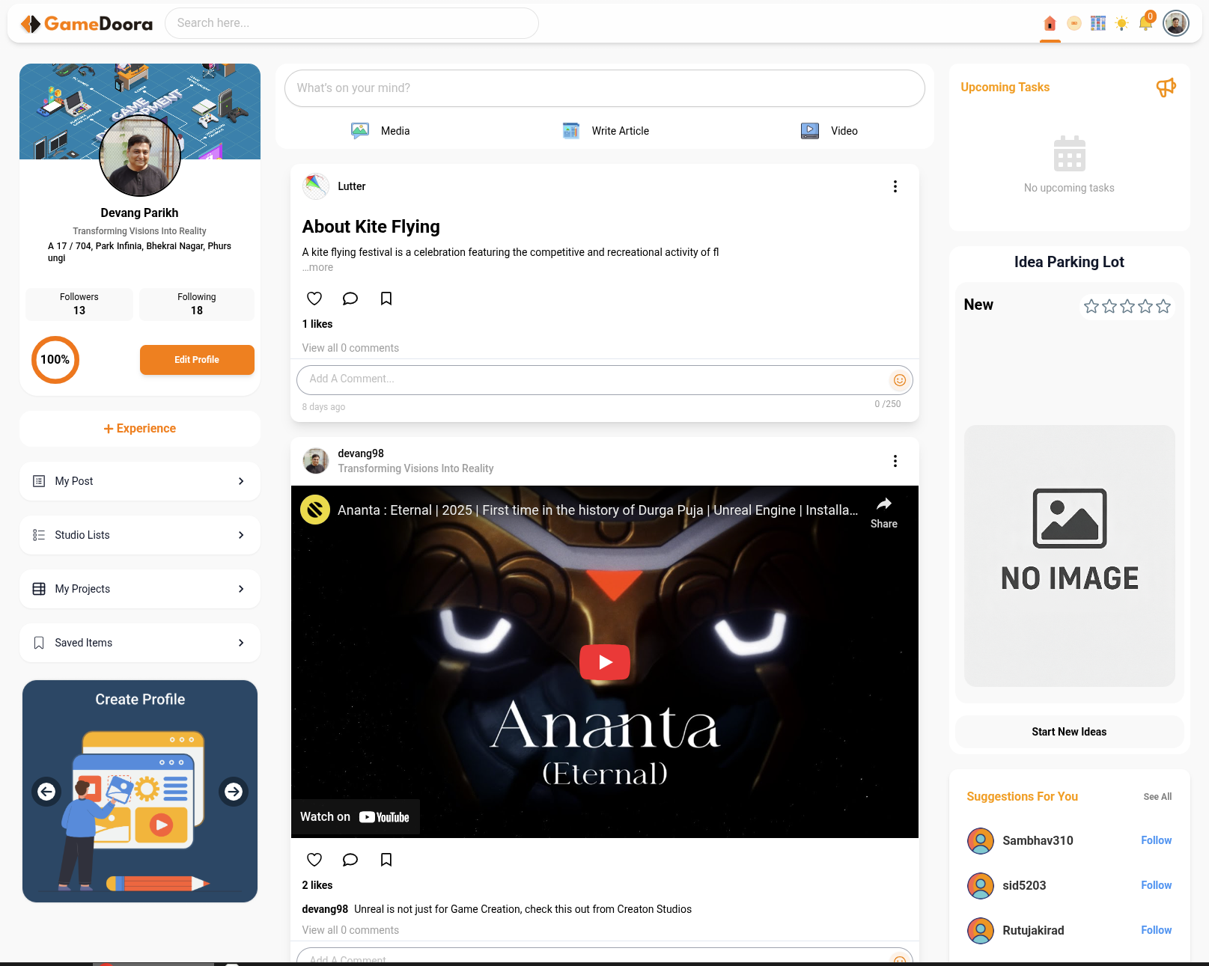Go to Home via the house icon
This screenshot has width=1209, height=966.
coord(1050,24)
